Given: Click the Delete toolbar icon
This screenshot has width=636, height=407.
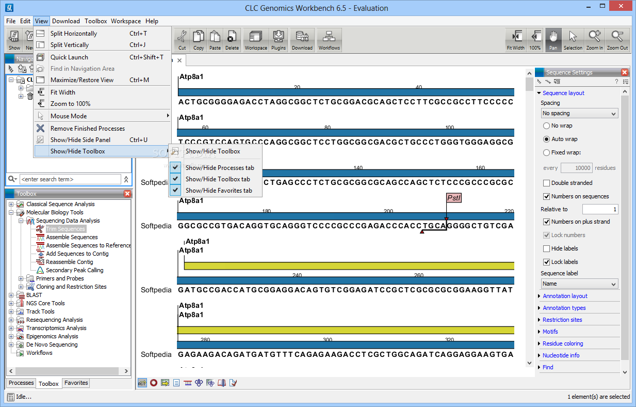Looking at the screenshot, I should point(232,40).
